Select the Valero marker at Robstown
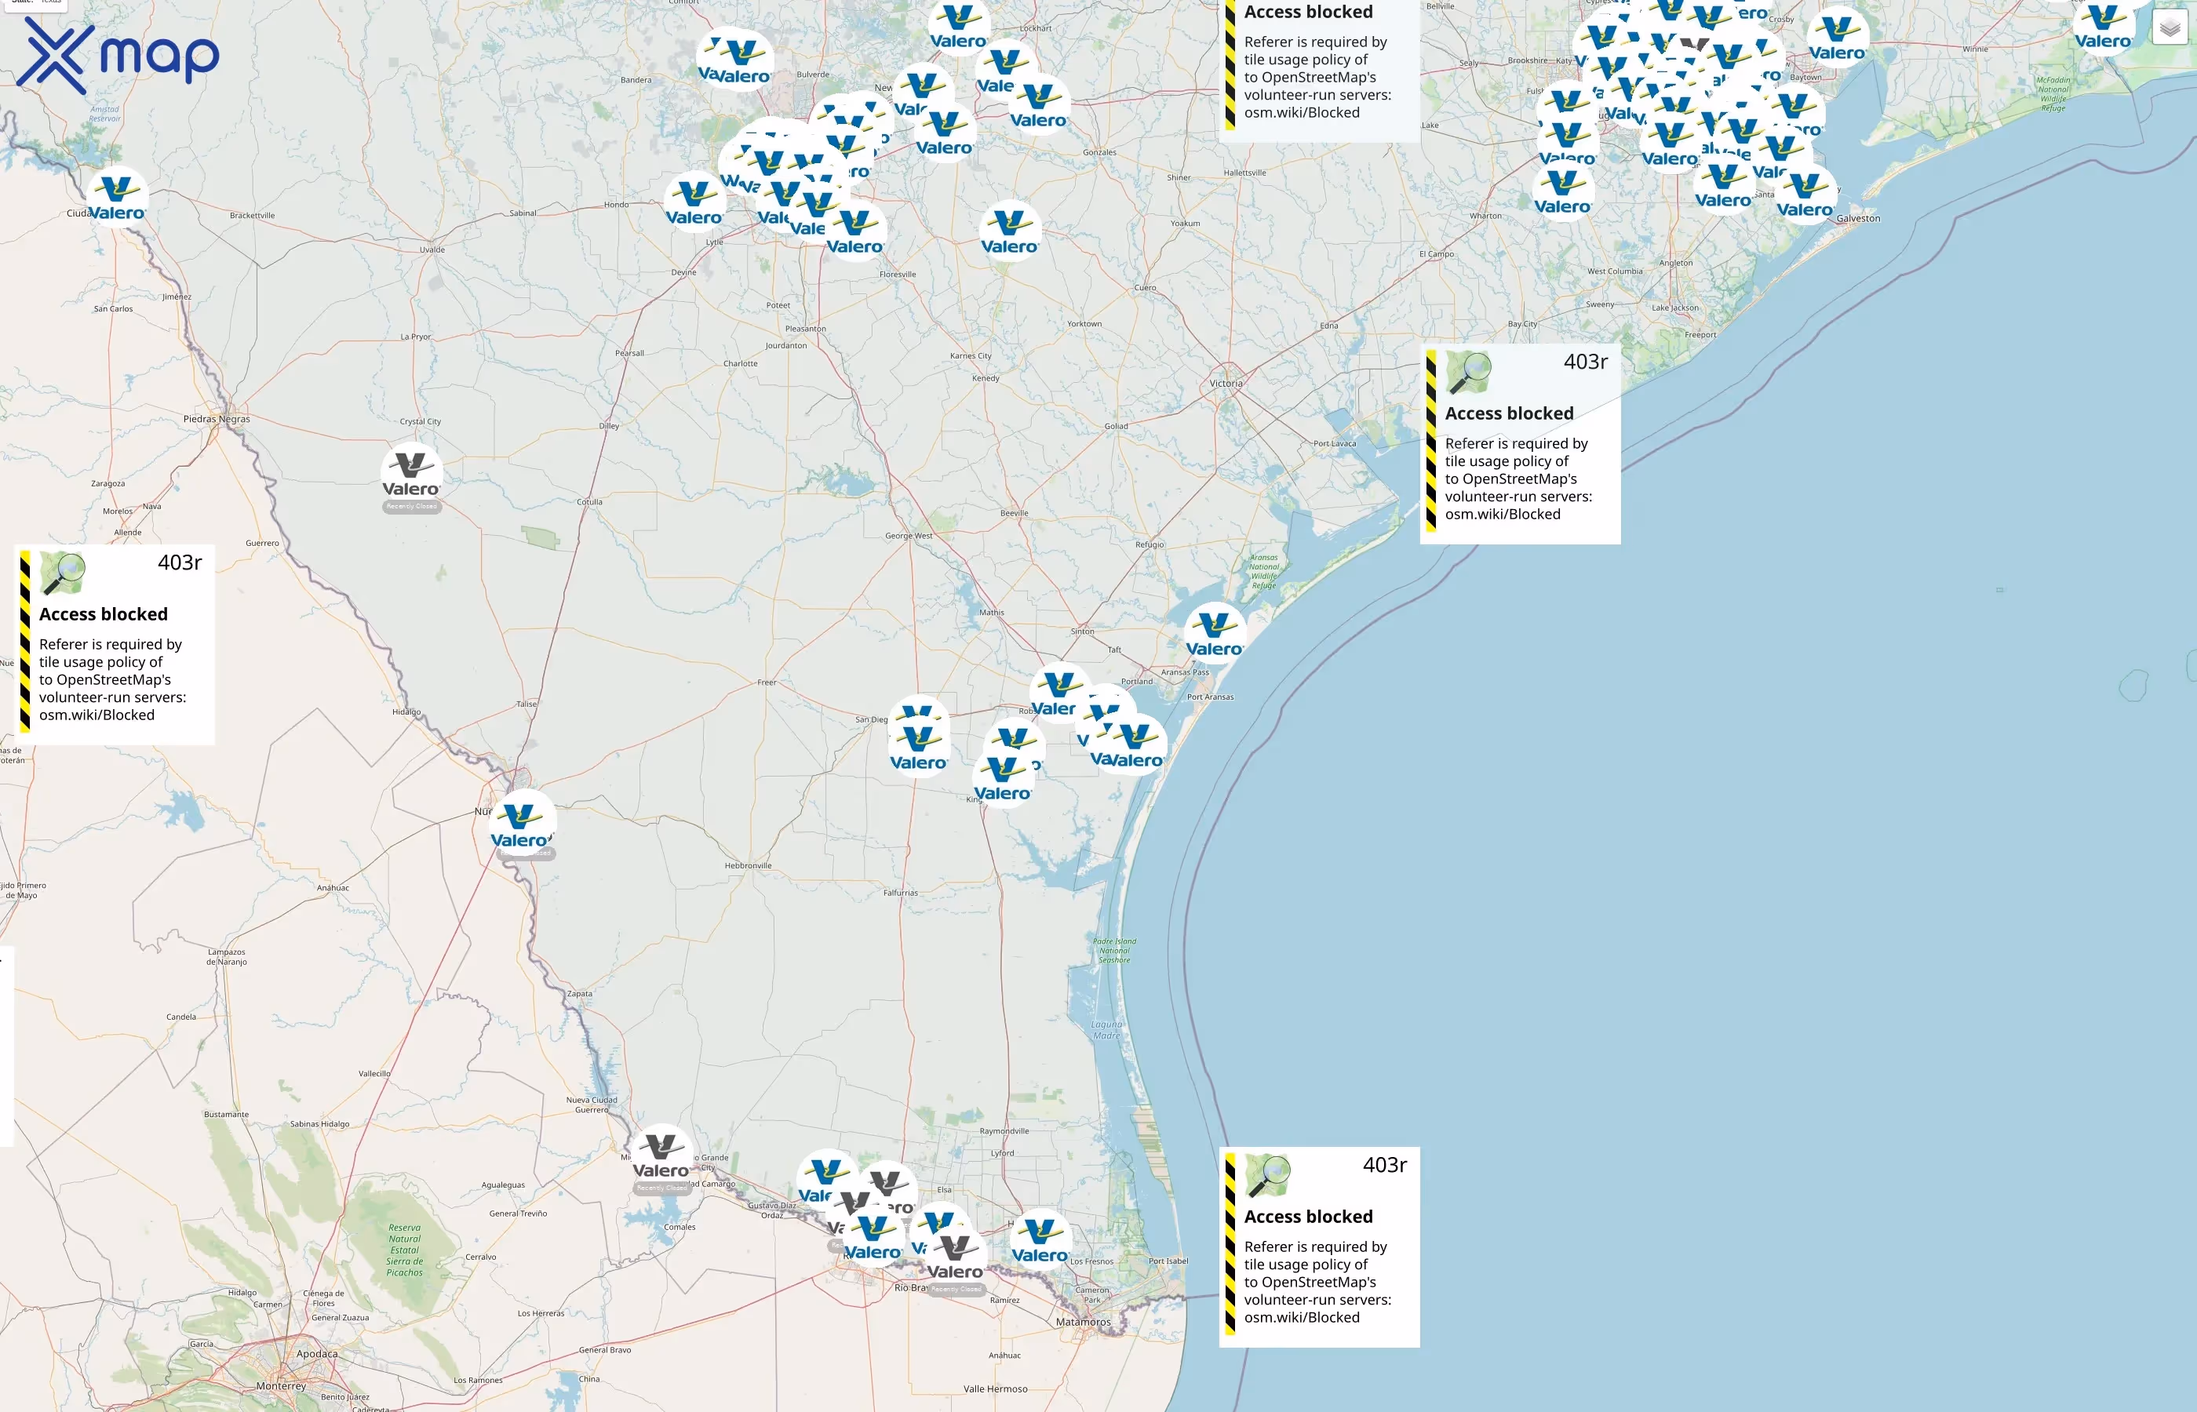 [1060, 693]
